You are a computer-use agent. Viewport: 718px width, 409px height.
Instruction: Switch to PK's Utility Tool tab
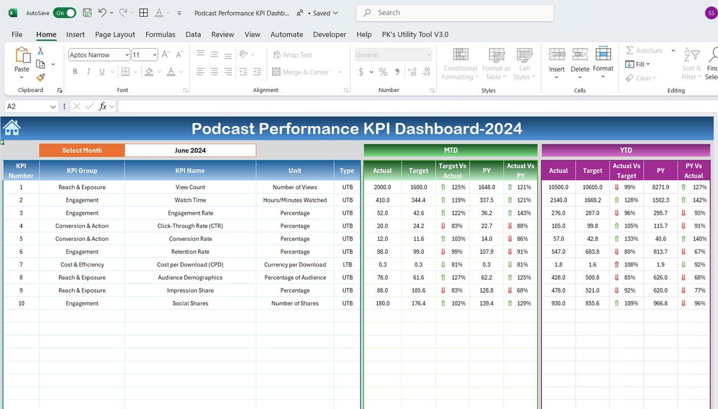(x=415, y=34)
